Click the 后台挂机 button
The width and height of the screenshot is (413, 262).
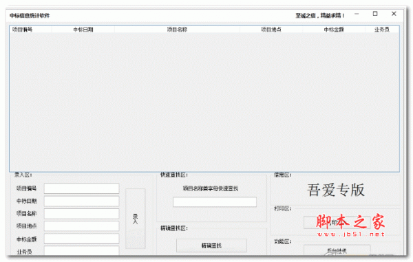click(337, 250)
